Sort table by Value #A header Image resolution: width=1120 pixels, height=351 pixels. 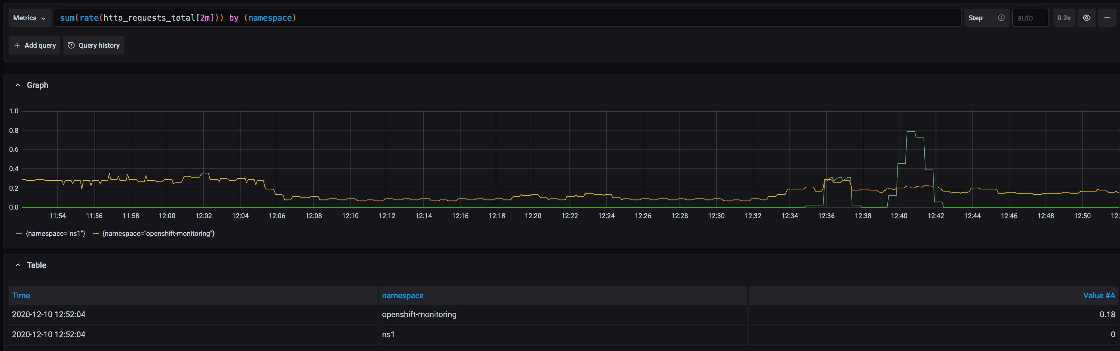click(1098, 295)
